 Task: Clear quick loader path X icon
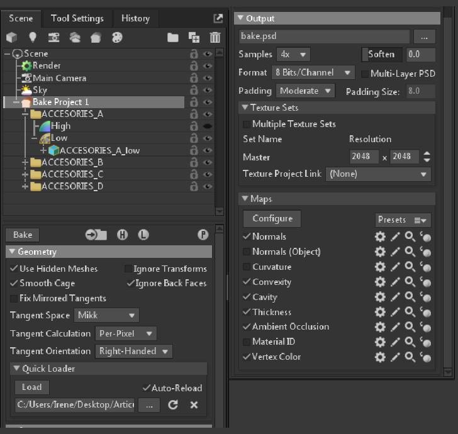click(194, 405)
